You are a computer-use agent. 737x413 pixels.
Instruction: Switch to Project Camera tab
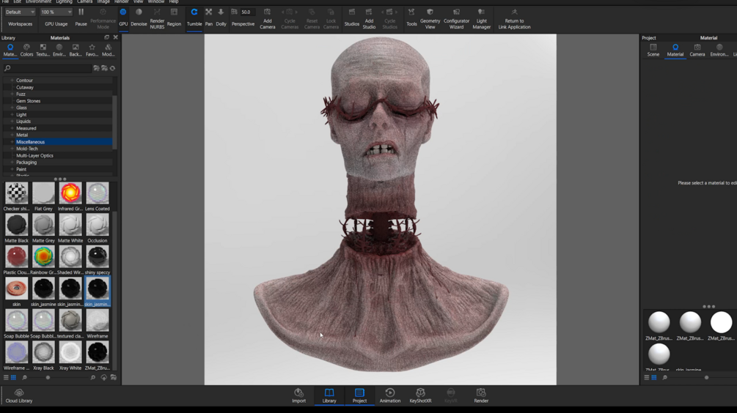697,51
